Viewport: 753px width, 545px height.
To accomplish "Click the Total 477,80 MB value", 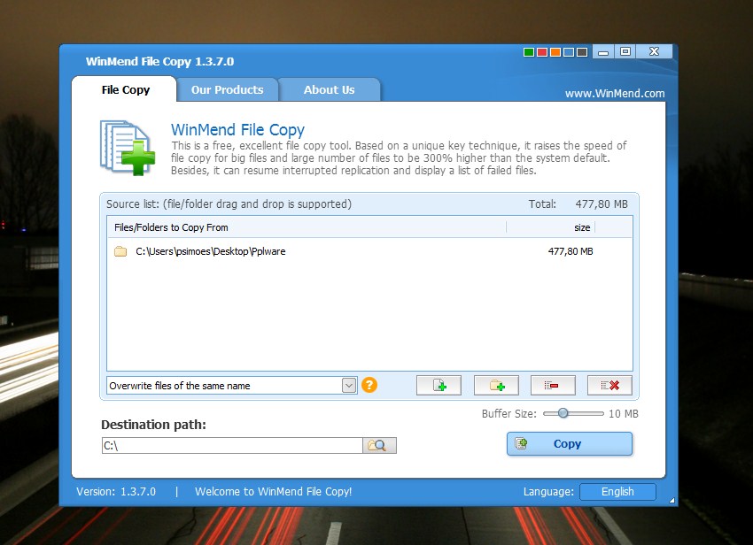I will click(602, 204).
